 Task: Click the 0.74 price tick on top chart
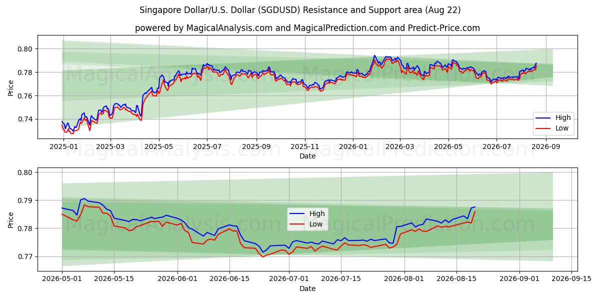click(x=25, y=119)
